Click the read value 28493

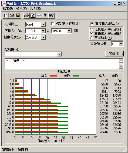(x=117, y=103)
